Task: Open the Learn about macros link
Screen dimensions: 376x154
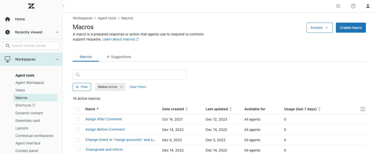Action: pyautogui.click(x=119, y=39)
